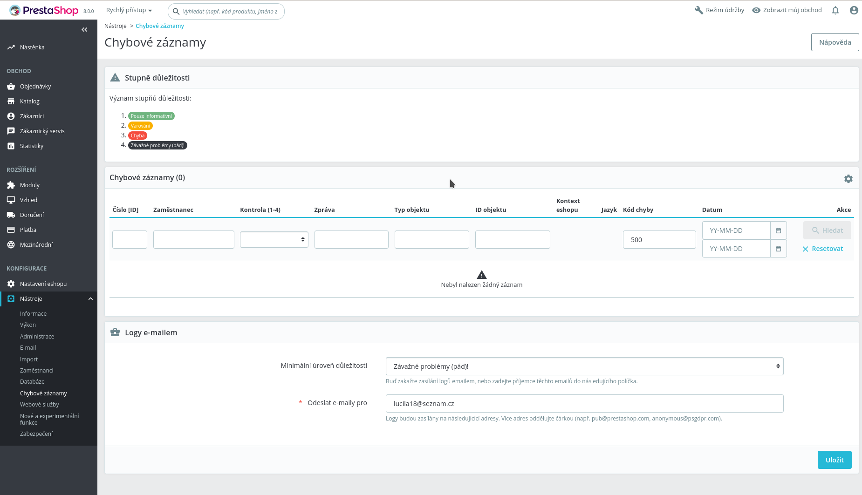Collapse the sidebar with the double chevron

pyautogui.click(x=84, y=29)
